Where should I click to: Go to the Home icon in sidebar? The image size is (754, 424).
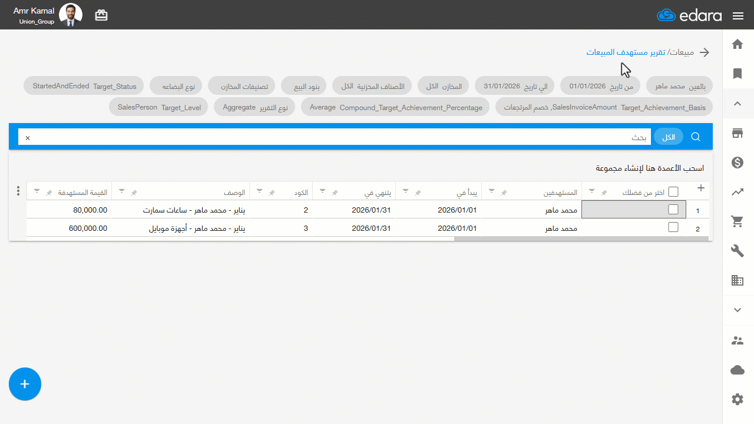click(x=738, y=44)
